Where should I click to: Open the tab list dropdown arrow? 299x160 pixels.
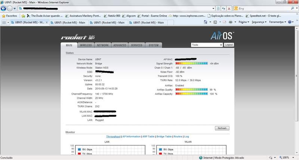(x=8, y=22)
